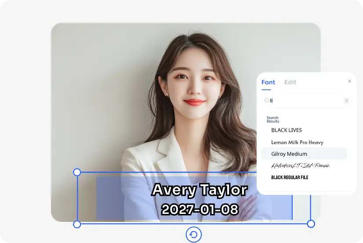Focus the font search input field
The width and height of the screenshot is (363, 243).
(x=306, y=100)
